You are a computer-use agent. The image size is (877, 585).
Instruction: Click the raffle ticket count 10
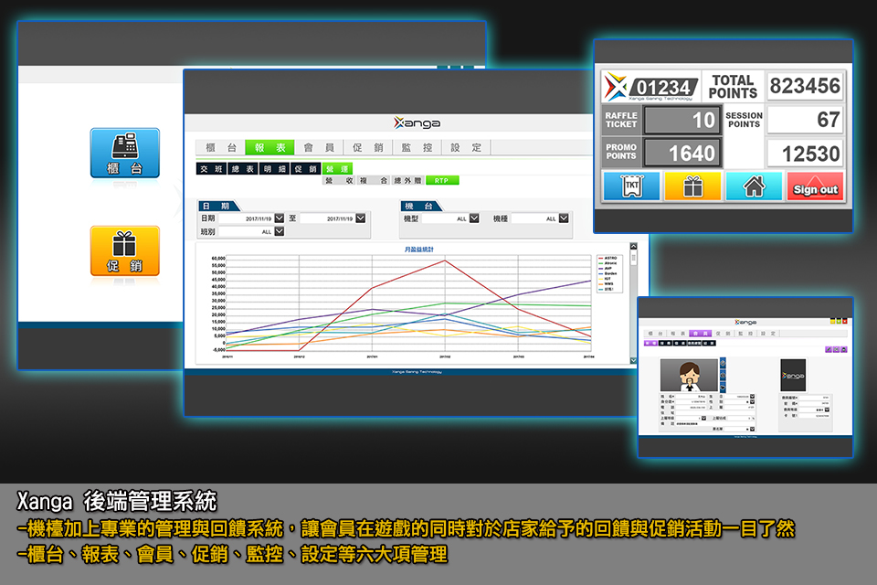pyautogui.click(x=682, y=120)
